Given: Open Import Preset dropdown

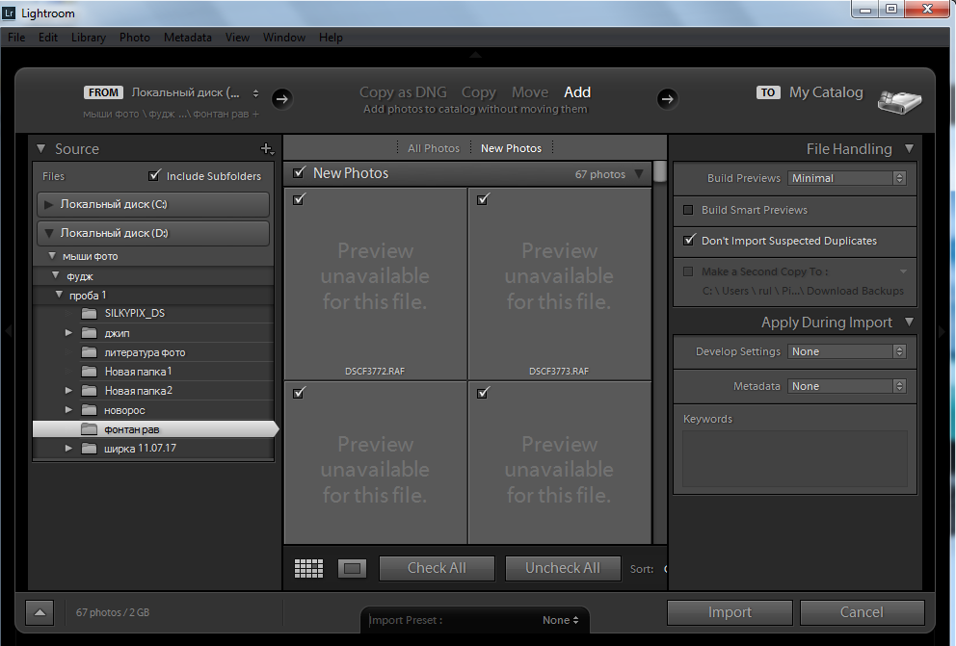Looking at the screenshot, I should point(560,620).
